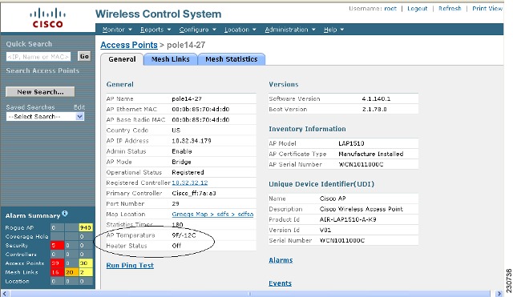
Task: Expand the Monitor menu
Action: pos(117,30)
